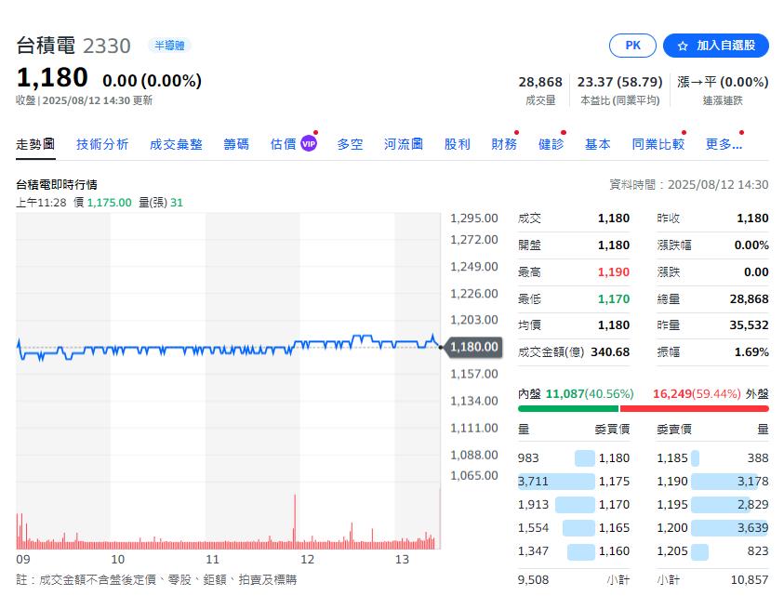Image resolution: width=784 pixels, height=596 pixels.
Task: Click the hovered price 1,175.00 above chart
Action: (x=109, y=203)
